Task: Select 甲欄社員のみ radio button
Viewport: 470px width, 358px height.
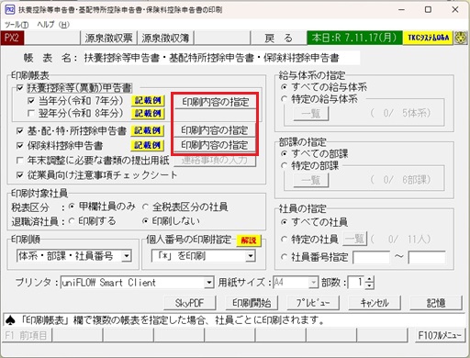Action: click(x=72, y=207)
